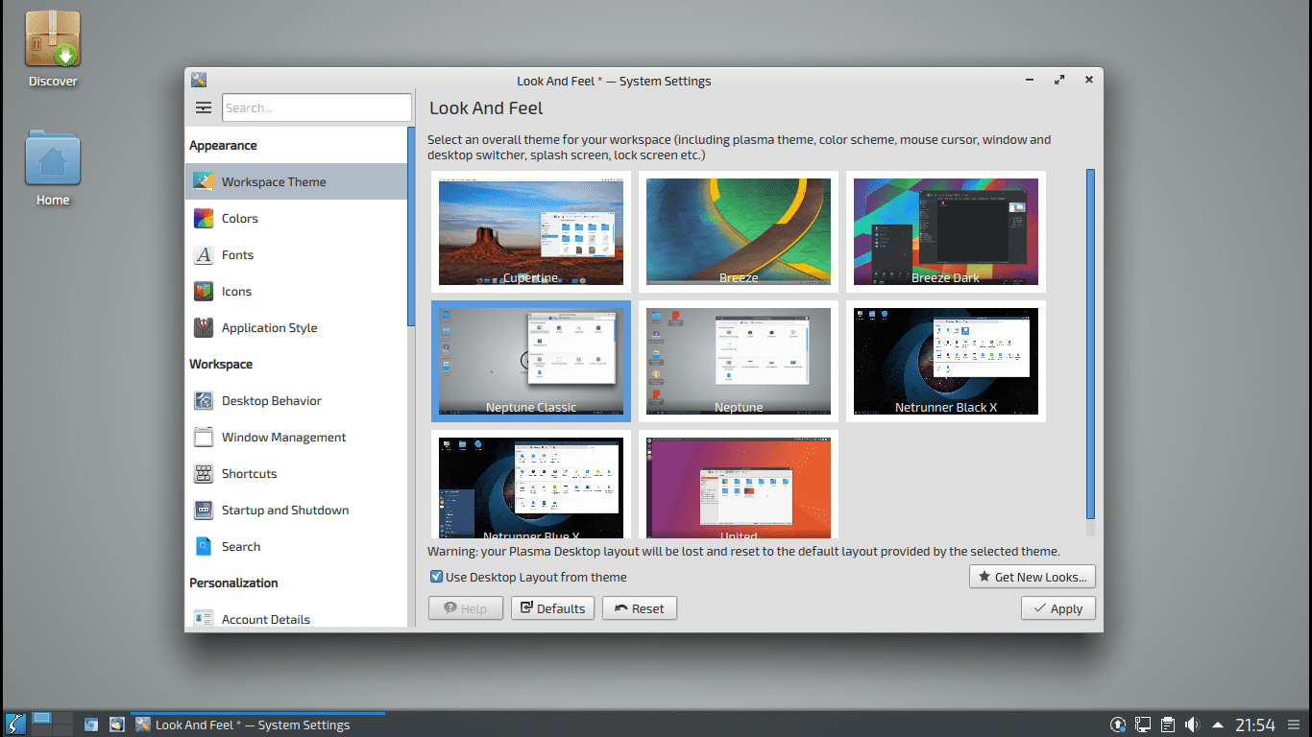
Task: Select the Cupertine theme thumbnail
Action: coord(531,232)
